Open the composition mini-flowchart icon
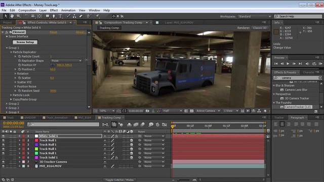Image resolution: width=324 pixels, height=182 pixels. pyautogui.click(x=105, y=124)
